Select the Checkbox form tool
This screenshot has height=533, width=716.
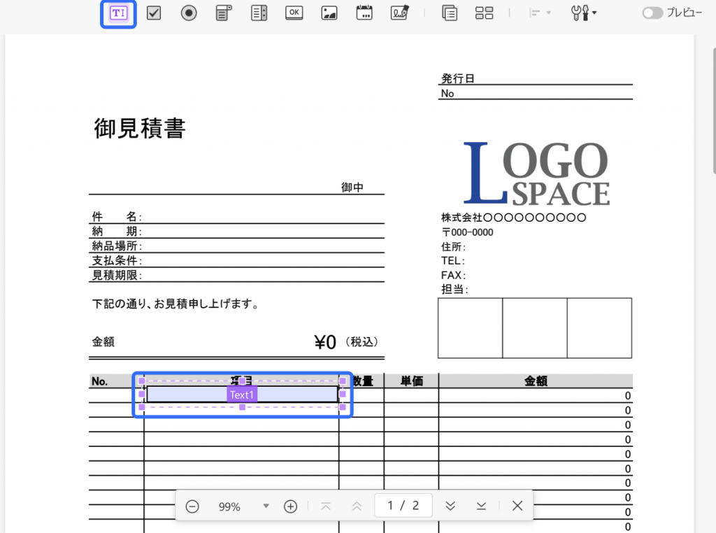(x=154, y=13)
